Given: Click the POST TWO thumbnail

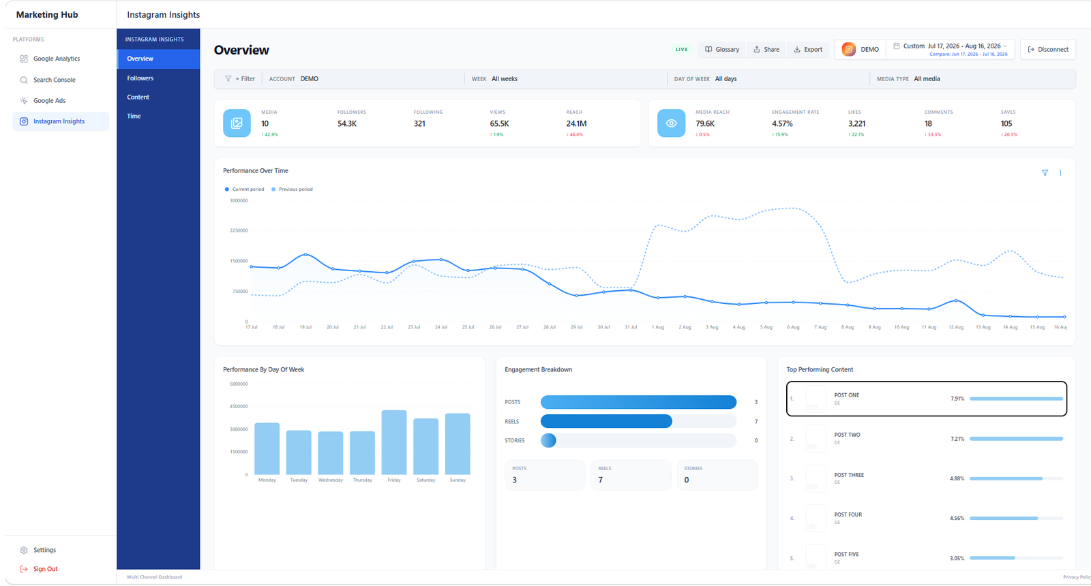Looking at the screenshot, I should (x=816, y=439).
